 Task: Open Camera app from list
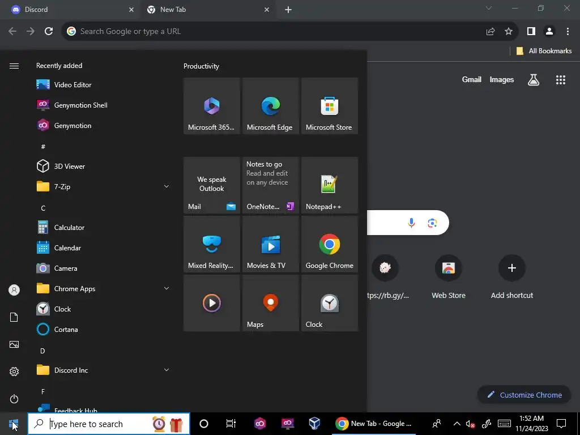pos(104,268)
